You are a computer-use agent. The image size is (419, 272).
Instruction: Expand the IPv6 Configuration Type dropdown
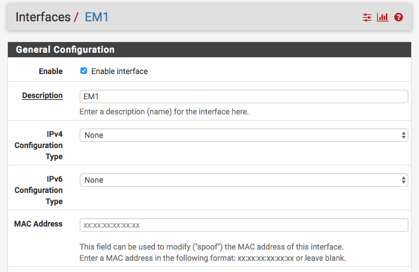[x=244, y=180]
